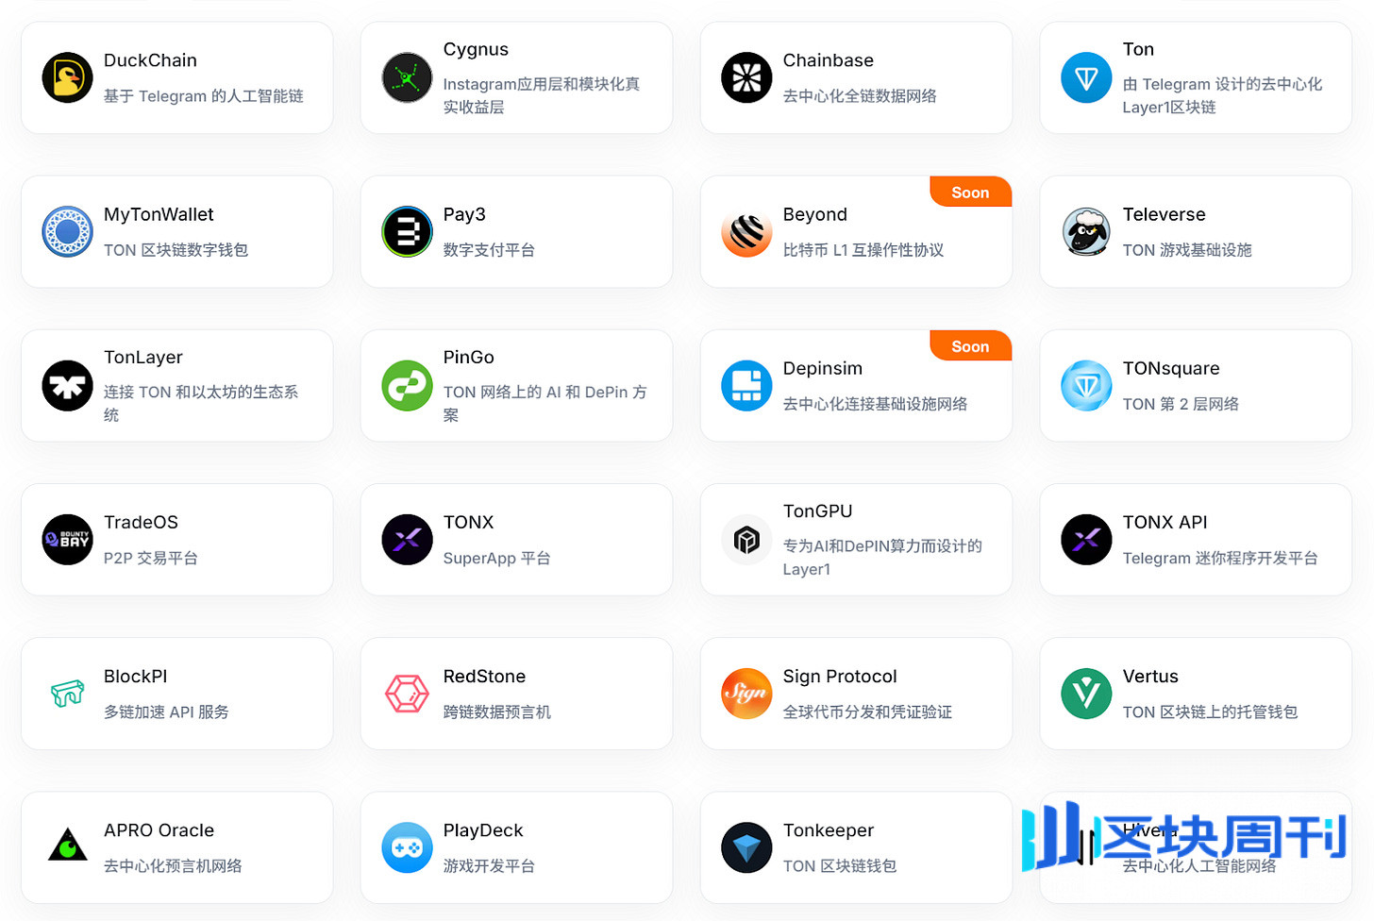Click the RedStone red hexagon icon
The width and height of the screenshot is (1374, 921).
(x=407, y=694)
